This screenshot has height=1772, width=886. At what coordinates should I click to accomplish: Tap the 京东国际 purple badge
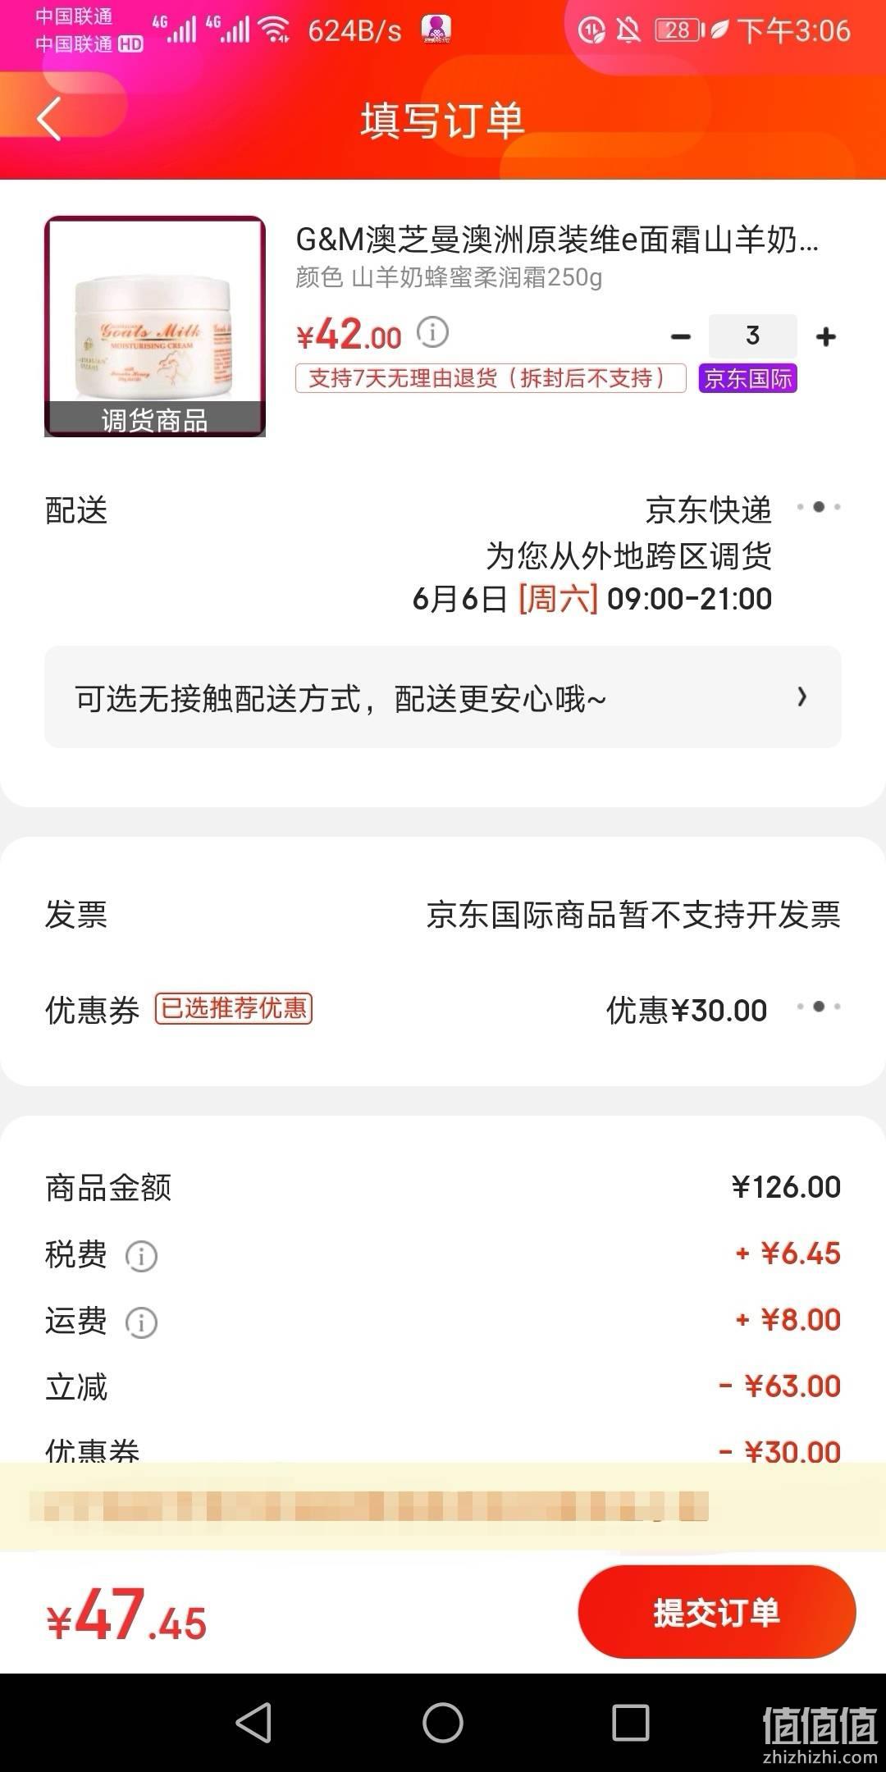point(748,378)
